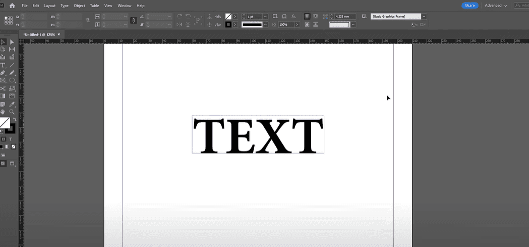Image resolution: width=529 pixels, height=247 pixels.
Task: Click the rotate 90° counter-clockwise icon
Action: 188,16
